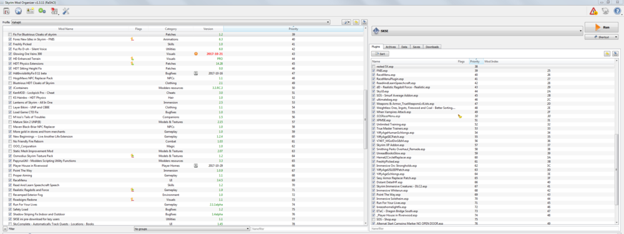This screenshot has width=624, height=234.
Task: Uncheck Point The Way mod
Action: pyautogui.click(x=11, y=170)
